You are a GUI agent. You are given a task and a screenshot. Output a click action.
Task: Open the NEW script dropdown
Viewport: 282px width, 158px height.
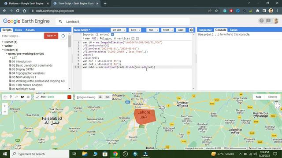coord(51,36)
